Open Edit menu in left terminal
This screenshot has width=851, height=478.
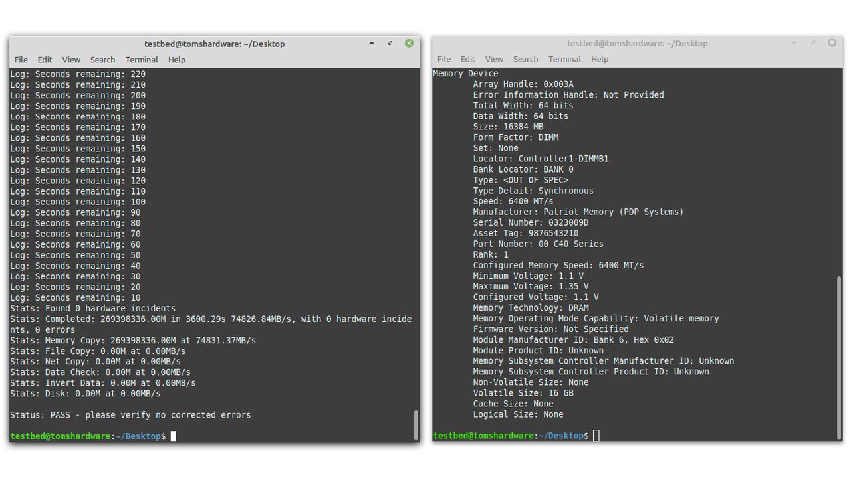coord(45,60)
